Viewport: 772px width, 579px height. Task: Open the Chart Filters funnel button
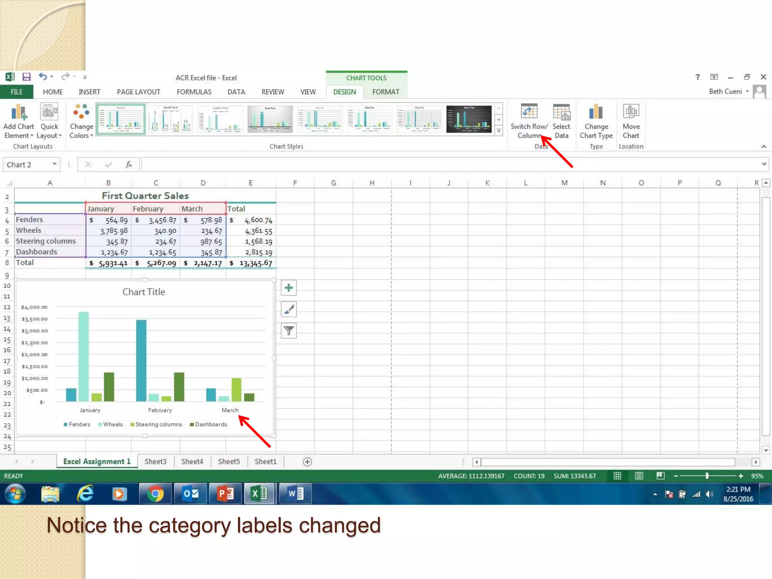pyautogui.click(x=289, y=331)
